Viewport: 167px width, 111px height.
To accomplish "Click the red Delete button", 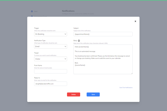I will pos(73,95).
